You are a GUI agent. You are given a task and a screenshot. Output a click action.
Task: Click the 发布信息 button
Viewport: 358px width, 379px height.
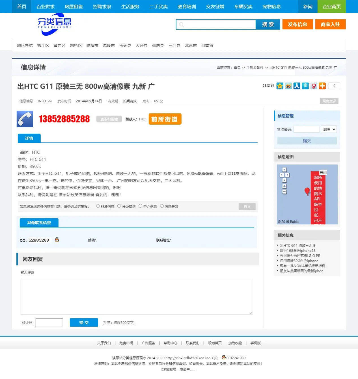click(297, 24)
